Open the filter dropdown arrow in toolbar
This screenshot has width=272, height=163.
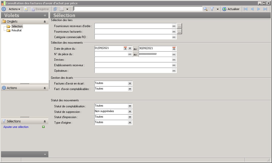coord(218,9)
